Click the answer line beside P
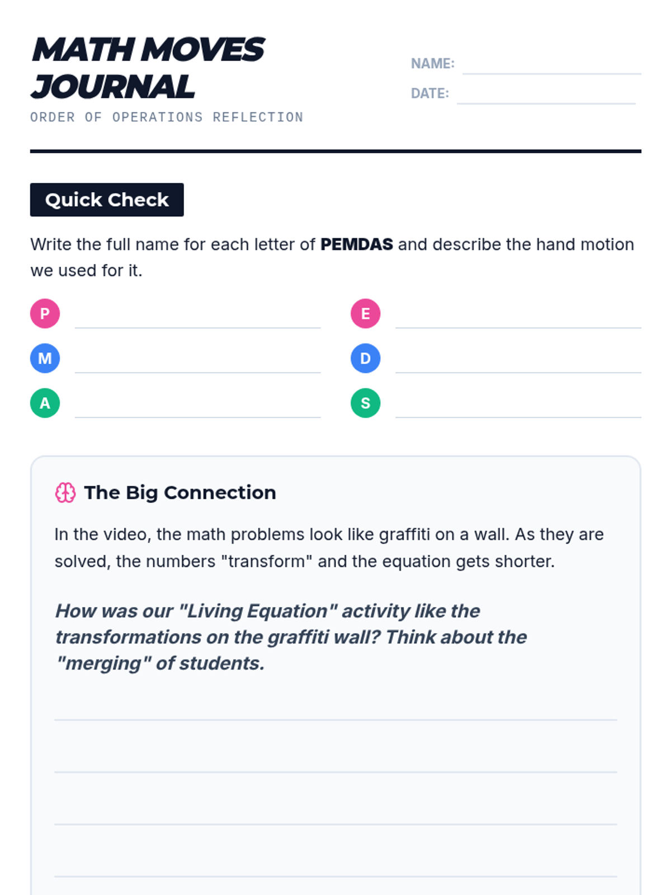 tap(197, 319)
